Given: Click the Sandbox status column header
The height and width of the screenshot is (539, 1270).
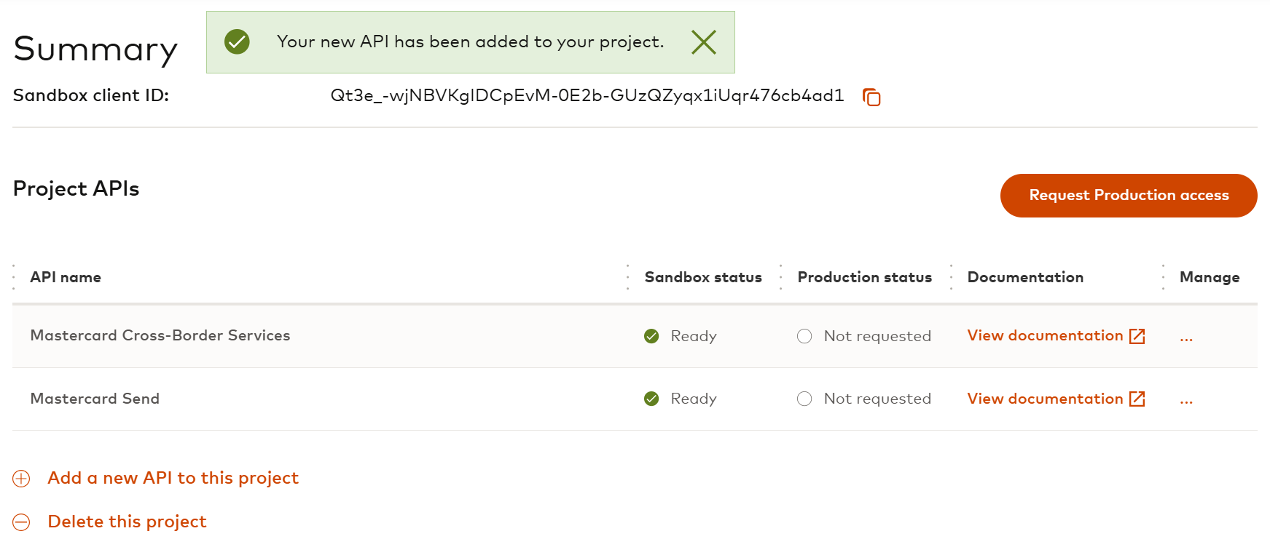Looking at the screenshot, I should [x=703, y=277].
